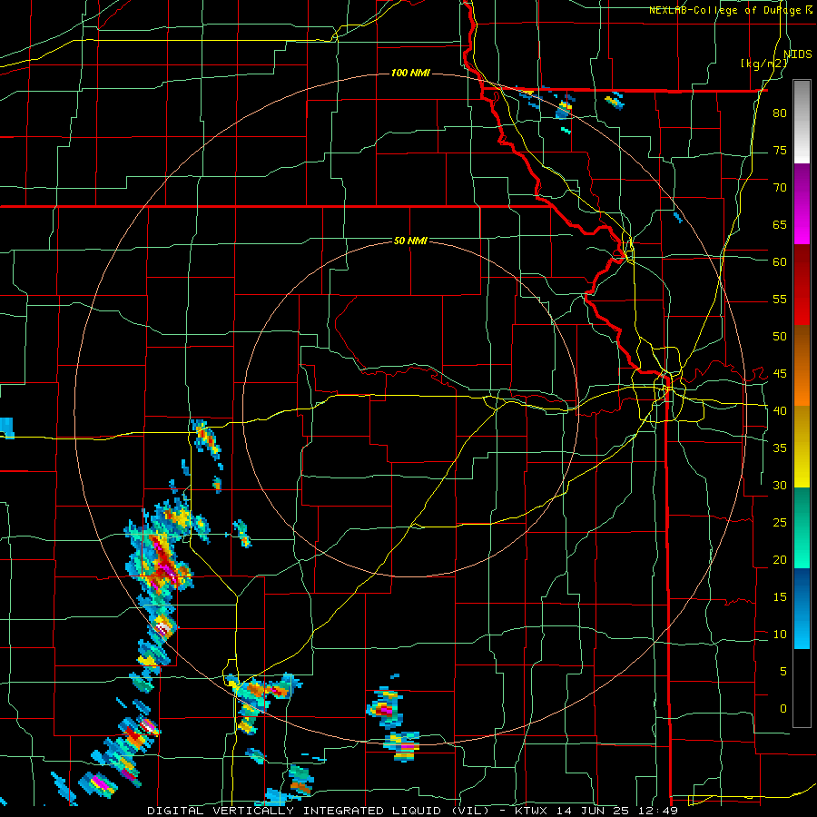The width and height of the screenshot is (817, 817).
Task: Click the brown-orange segment of the VIL scale
Action: tap(802, 366)
